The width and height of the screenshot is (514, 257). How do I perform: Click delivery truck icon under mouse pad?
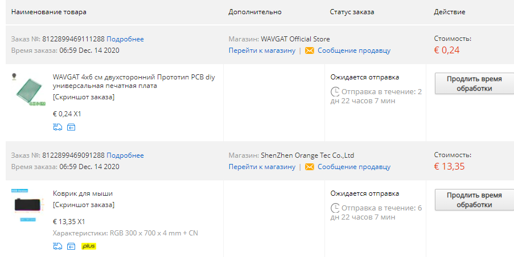coord(57,246)
